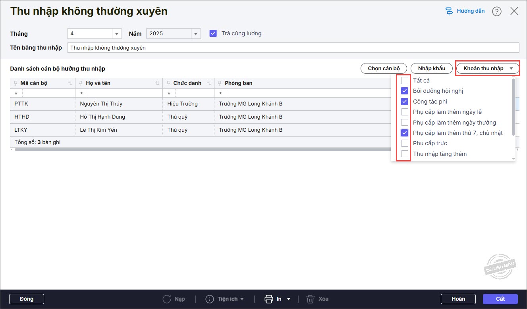
Task: Open the Tiện ích utilities icon
Action: 210,299
